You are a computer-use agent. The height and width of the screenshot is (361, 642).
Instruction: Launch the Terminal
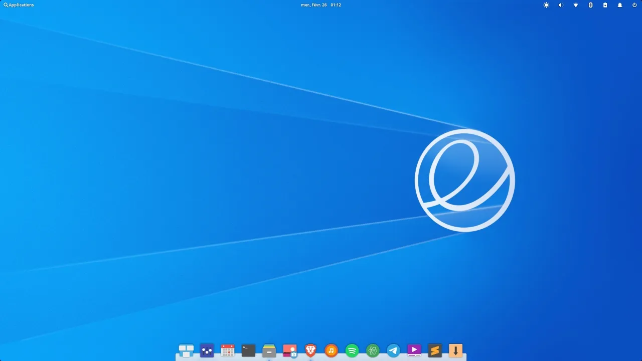pos(248,350)
